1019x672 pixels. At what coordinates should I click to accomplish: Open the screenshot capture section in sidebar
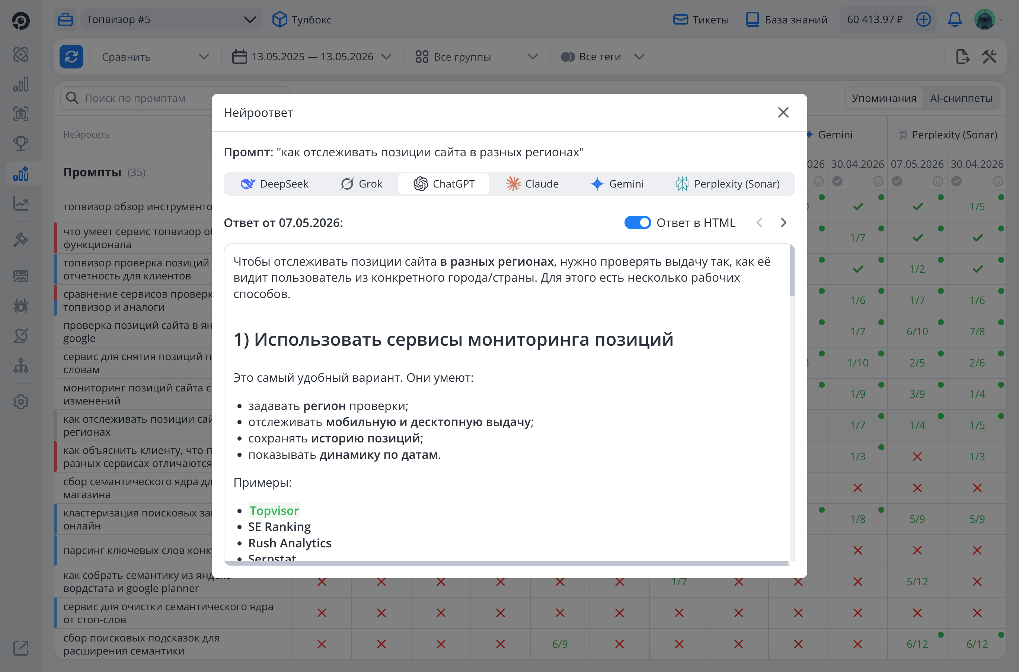pyautogui.click(x=20, y=114)
